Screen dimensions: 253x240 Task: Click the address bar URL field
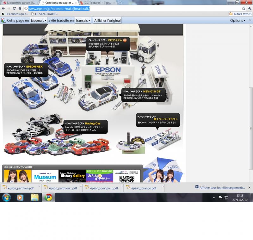point(133,9)
